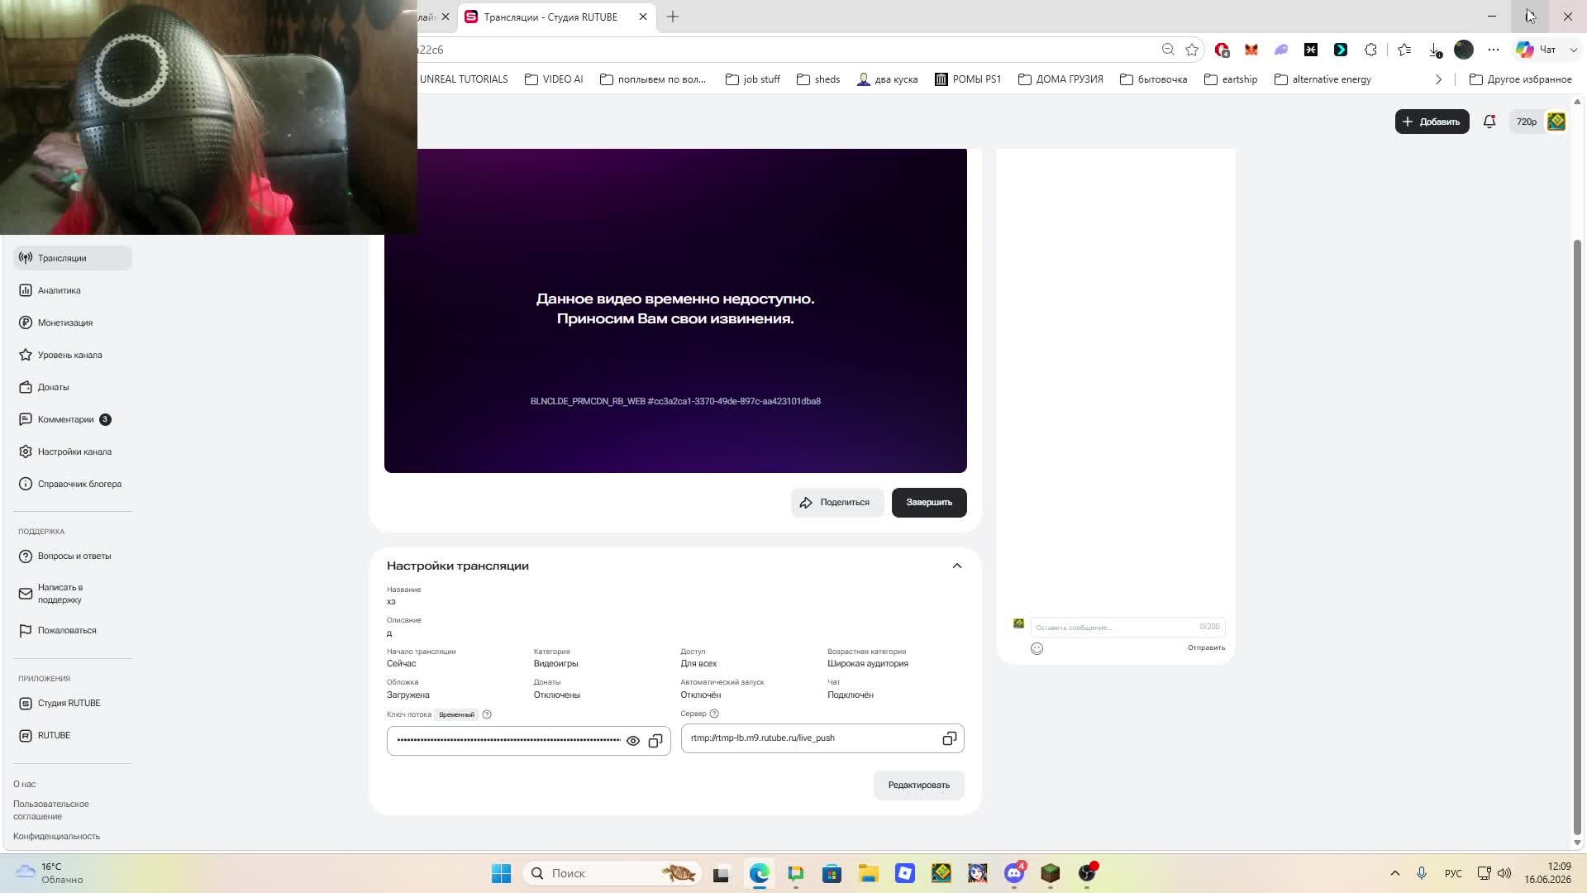This screenshot has width=1587, height=893.
Task: Click the Добавить button
Action: coord(1432,122)
